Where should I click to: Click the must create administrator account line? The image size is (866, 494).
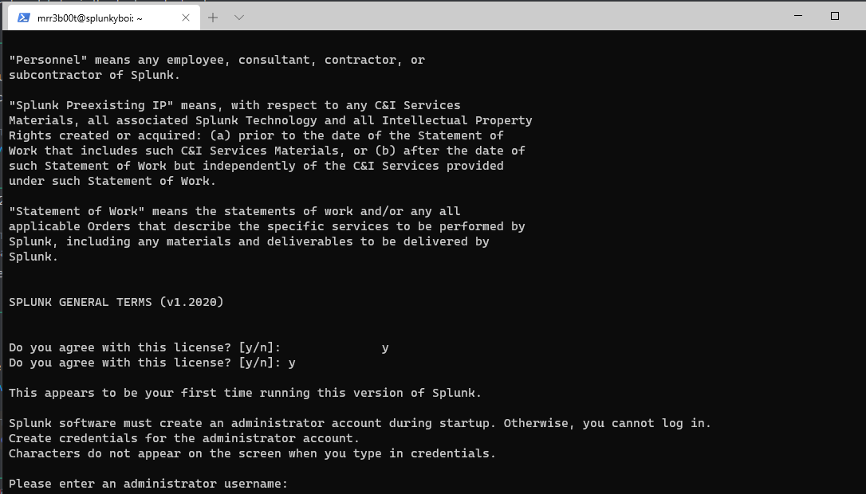[x=360, y=423]
